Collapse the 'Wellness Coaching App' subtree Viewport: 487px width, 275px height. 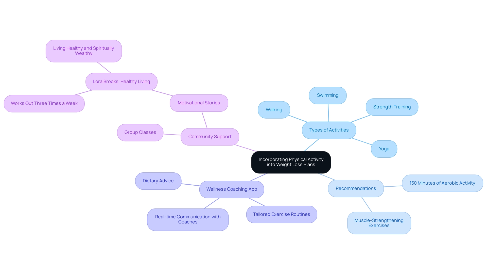232,189
